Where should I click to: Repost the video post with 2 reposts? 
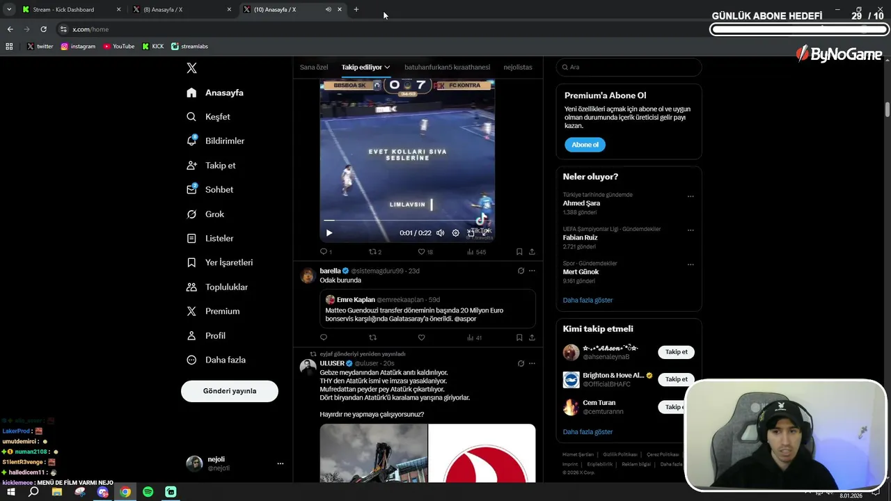375,252
